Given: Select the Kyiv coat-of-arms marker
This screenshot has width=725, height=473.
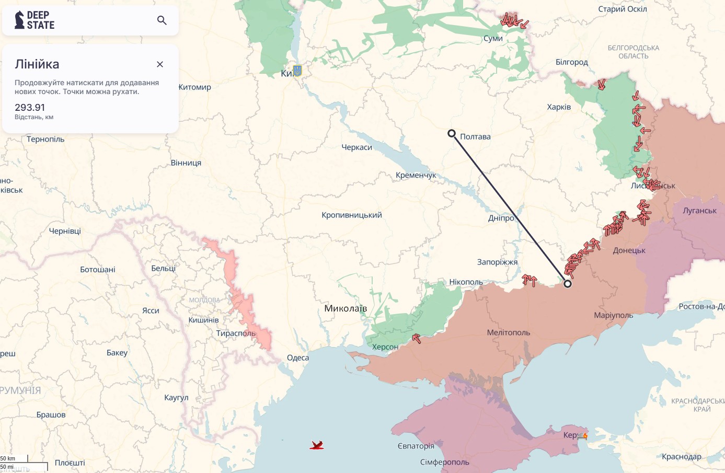Looking at the screenshot, I should coord(297,71).
